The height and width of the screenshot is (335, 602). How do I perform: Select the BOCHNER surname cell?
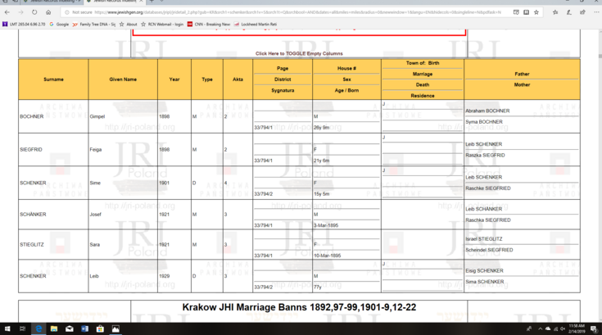point(53,116)
